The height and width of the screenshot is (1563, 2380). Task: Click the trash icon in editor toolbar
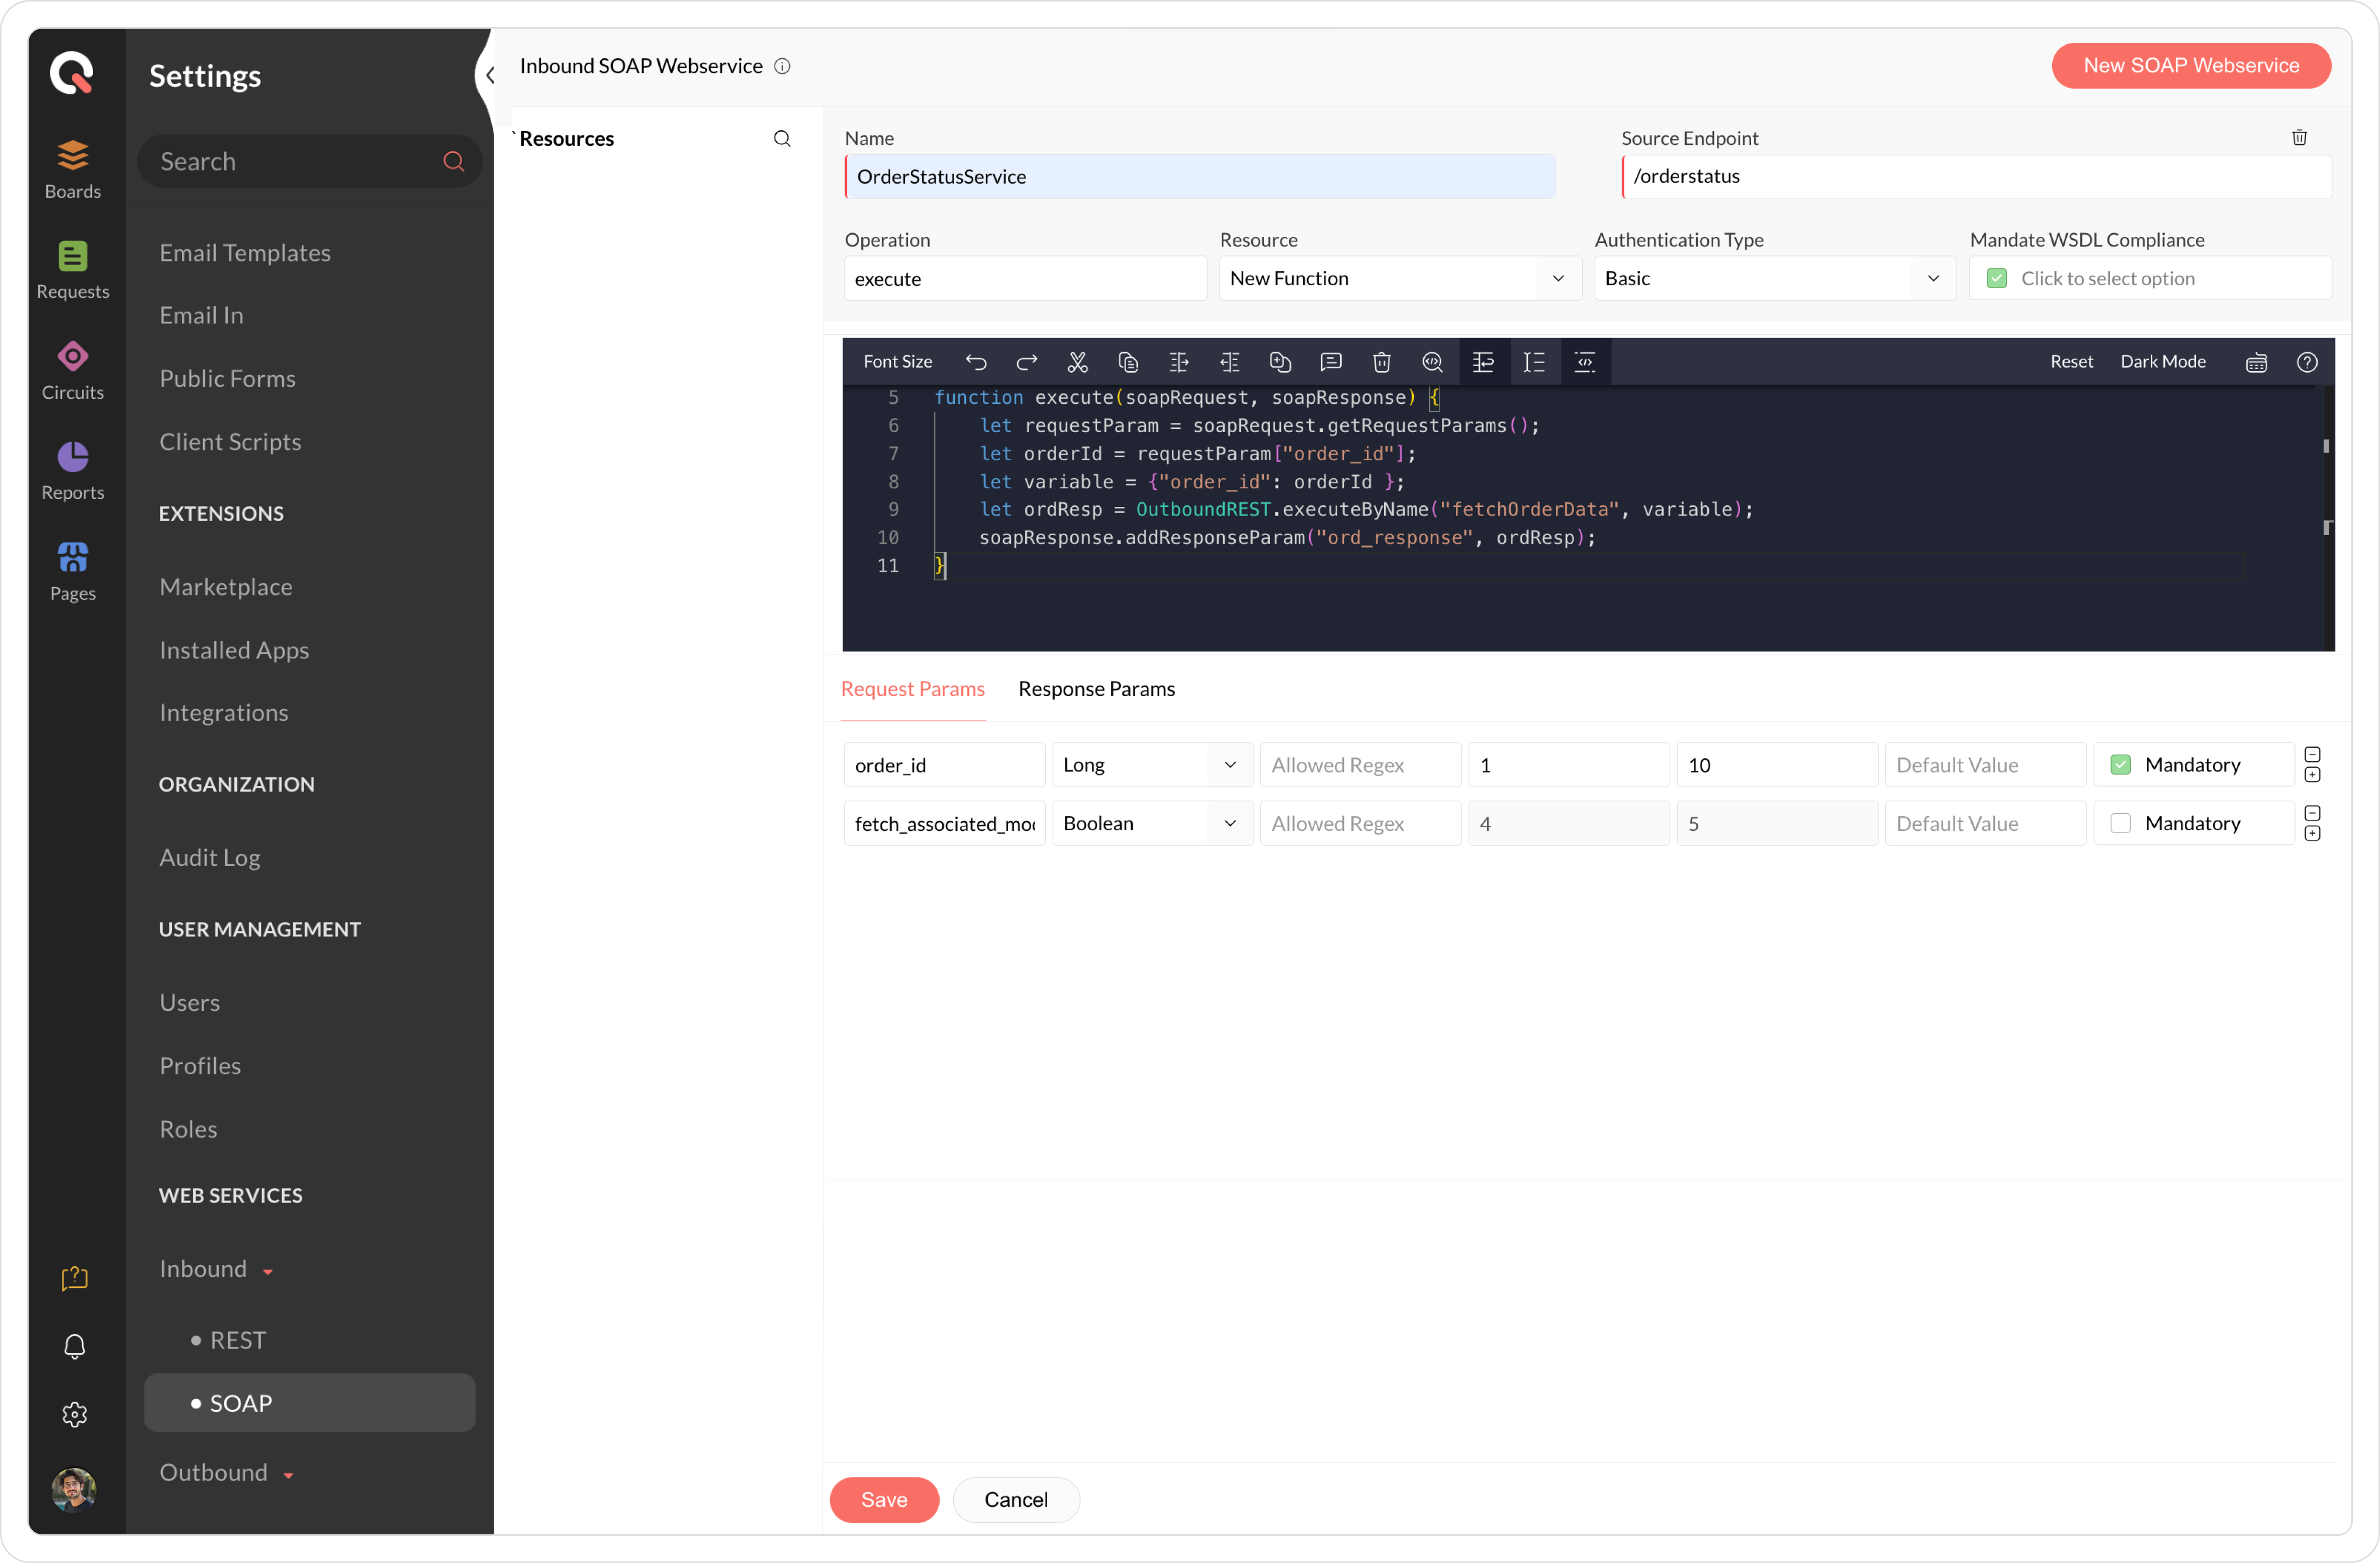coord(1381,362)
